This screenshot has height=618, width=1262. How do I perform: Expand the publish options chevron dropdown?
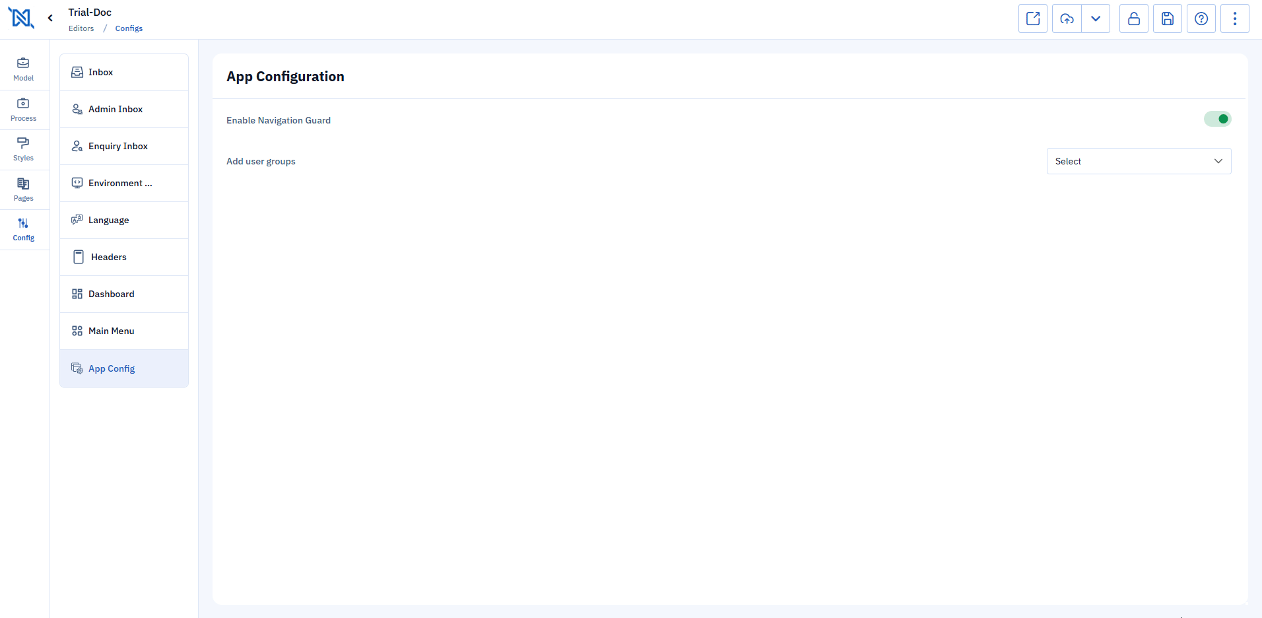tap(1096, 18)
